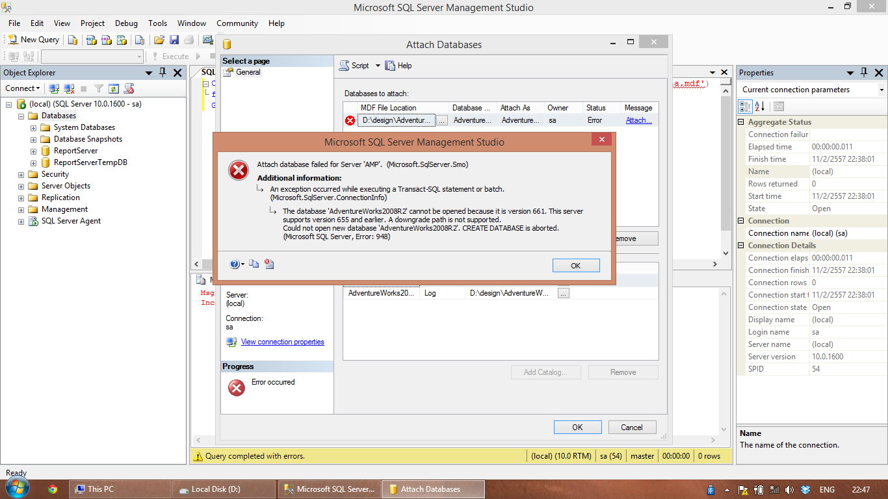Click OK in the error message dialog
The width and height of the screenshot is (888, 499).
(576, 265)
